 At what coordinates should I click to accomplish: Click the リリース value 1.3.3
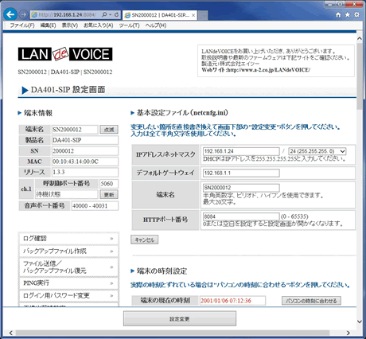tap(85, 172)
